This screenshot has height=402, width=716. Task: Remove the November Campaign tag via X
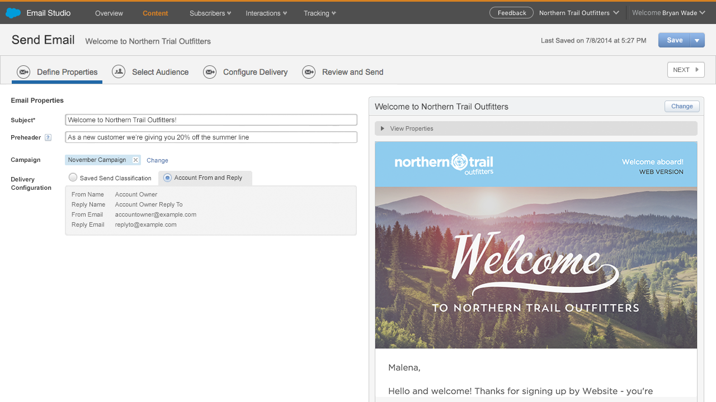tap(135, 160)
